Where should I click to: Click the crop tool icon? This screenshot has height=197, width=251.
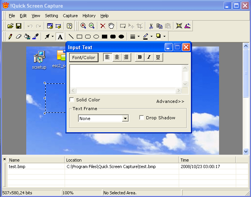(140, 26)
